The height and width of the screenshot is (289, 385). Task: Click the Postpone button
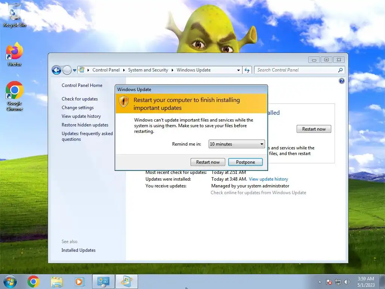tap(246, 162)
